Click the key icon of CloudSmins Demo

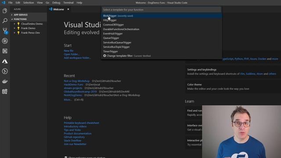pyautogui.click(x=18, y=24)
